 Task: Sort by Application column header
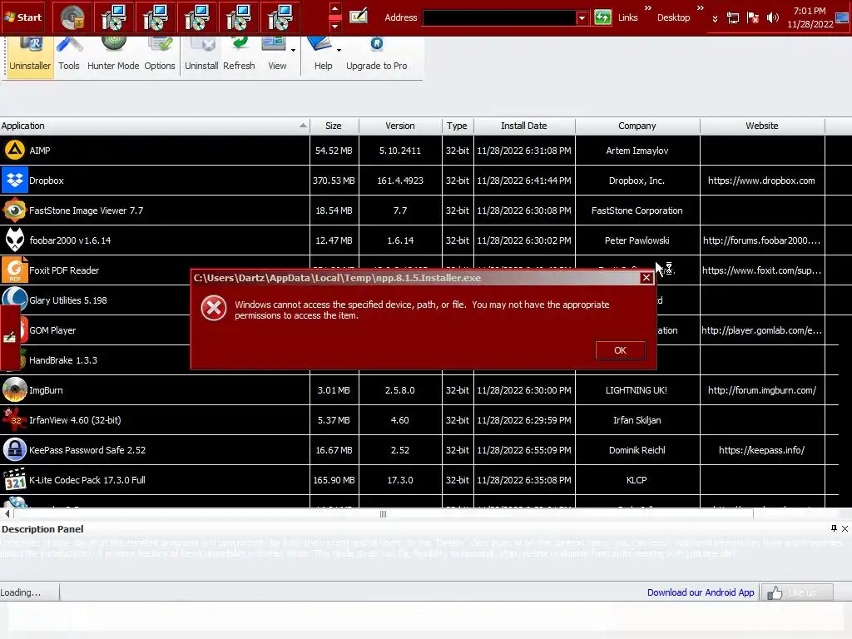(x=154, y=126)
